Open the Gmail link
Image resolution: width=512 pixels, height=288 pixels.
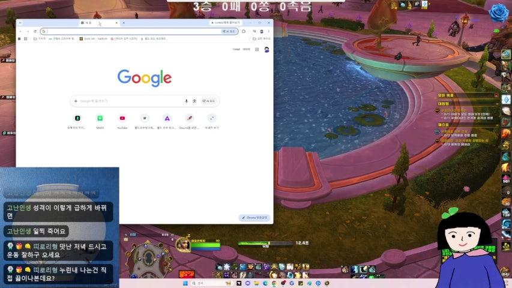coord(236,49)
